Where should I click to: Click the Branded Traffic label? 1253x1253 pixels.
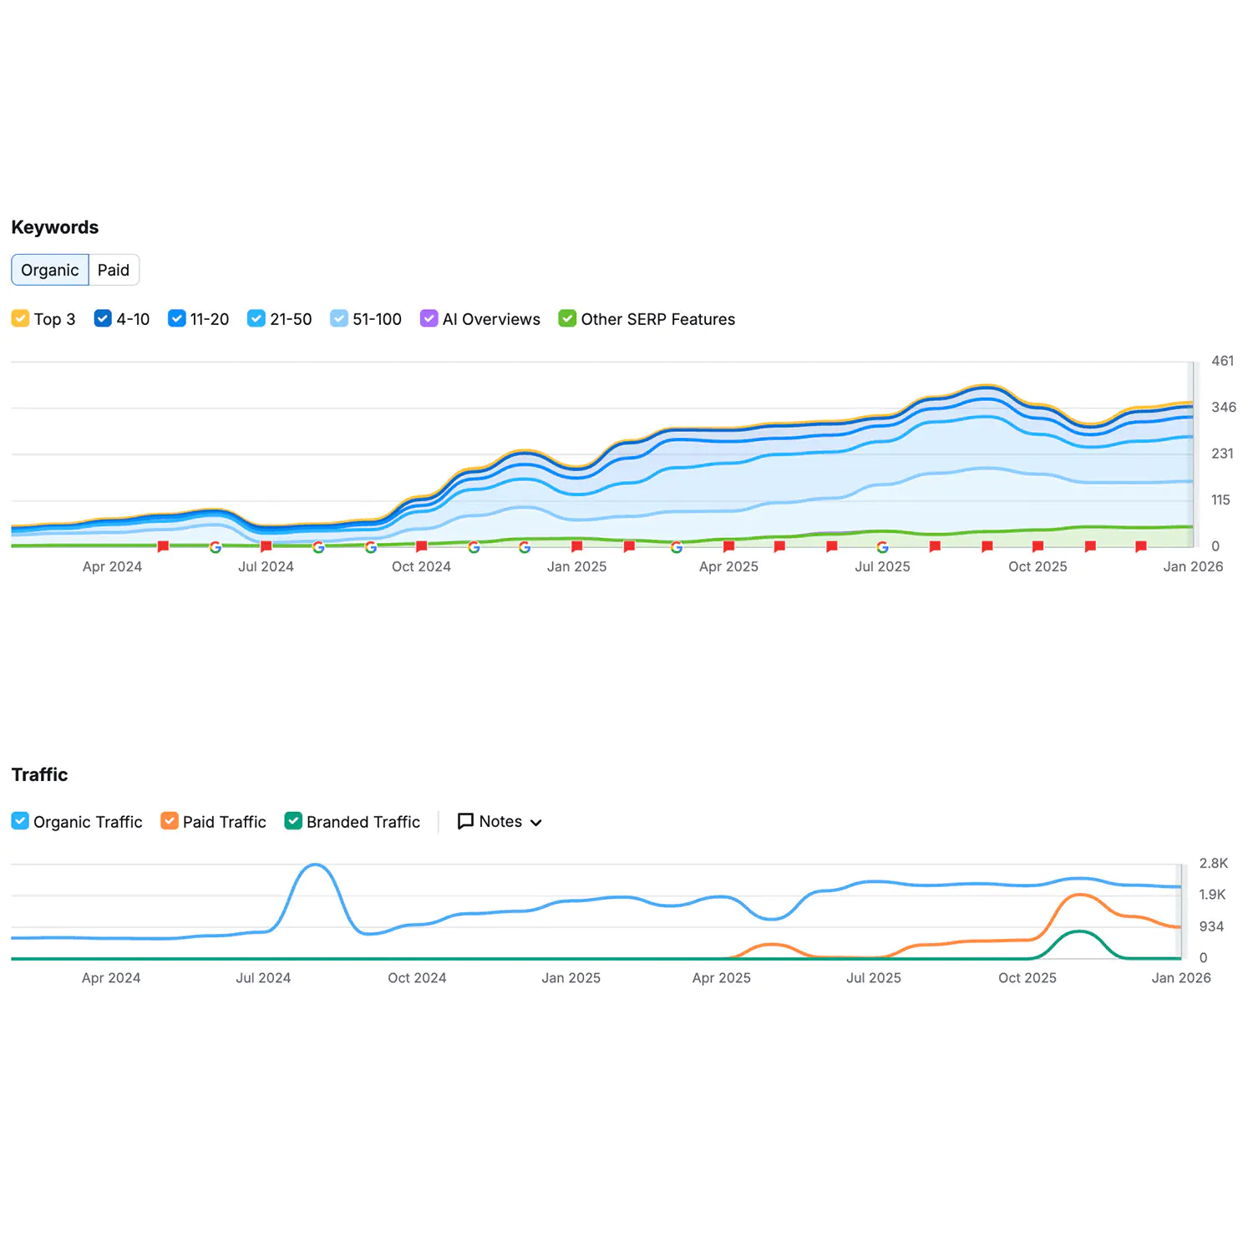tap(363, 822)
